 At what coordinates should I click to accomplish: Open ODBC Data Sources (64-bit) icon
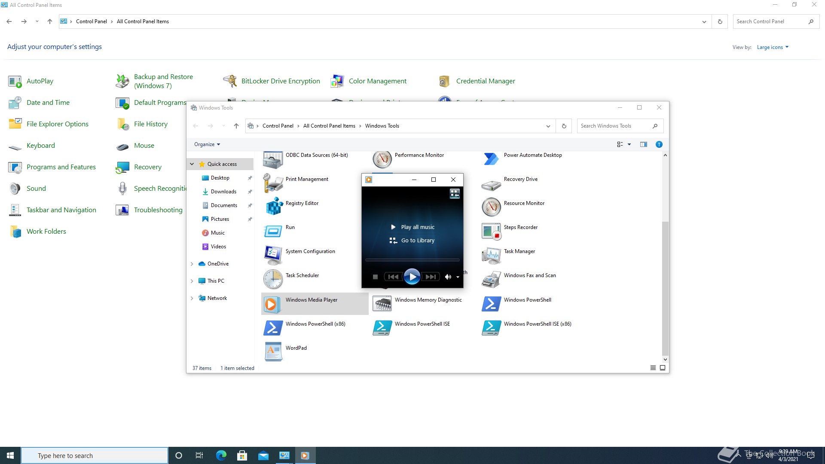coord(273,159)
